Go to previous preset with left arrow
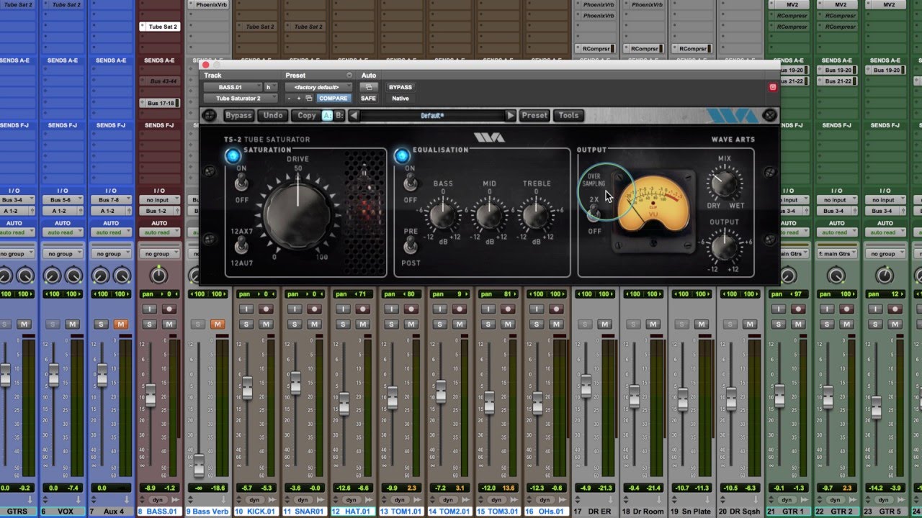922x518 pixels. click(x=354, y=115)
